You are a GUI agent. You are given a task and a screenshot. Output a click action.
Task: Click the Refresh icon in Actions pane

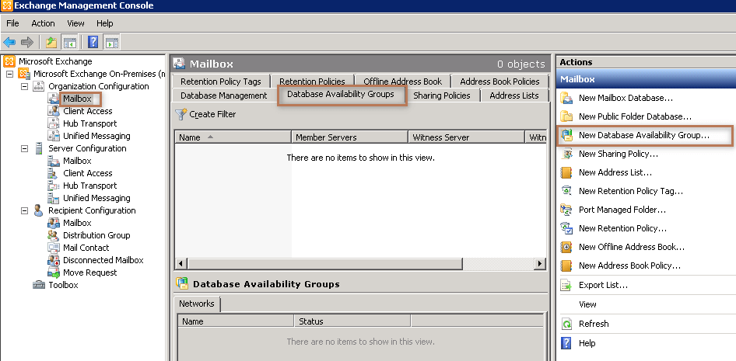(x=566, y=324)
